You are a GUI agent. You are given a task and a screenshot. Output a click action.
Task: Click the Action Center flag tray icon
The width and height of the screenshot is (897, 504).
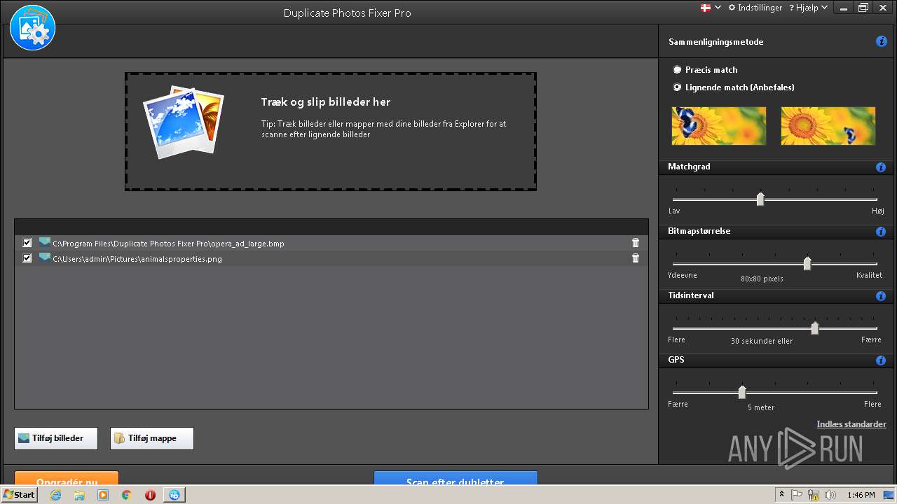797,495
